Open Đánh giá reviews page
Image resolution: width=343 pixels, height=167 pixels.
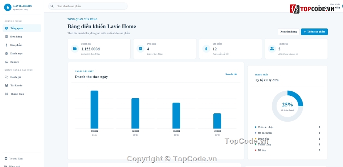tap(22, 77)
